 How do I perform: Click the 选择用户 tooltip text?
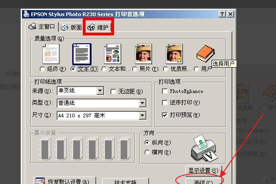(x=224, y=64)
